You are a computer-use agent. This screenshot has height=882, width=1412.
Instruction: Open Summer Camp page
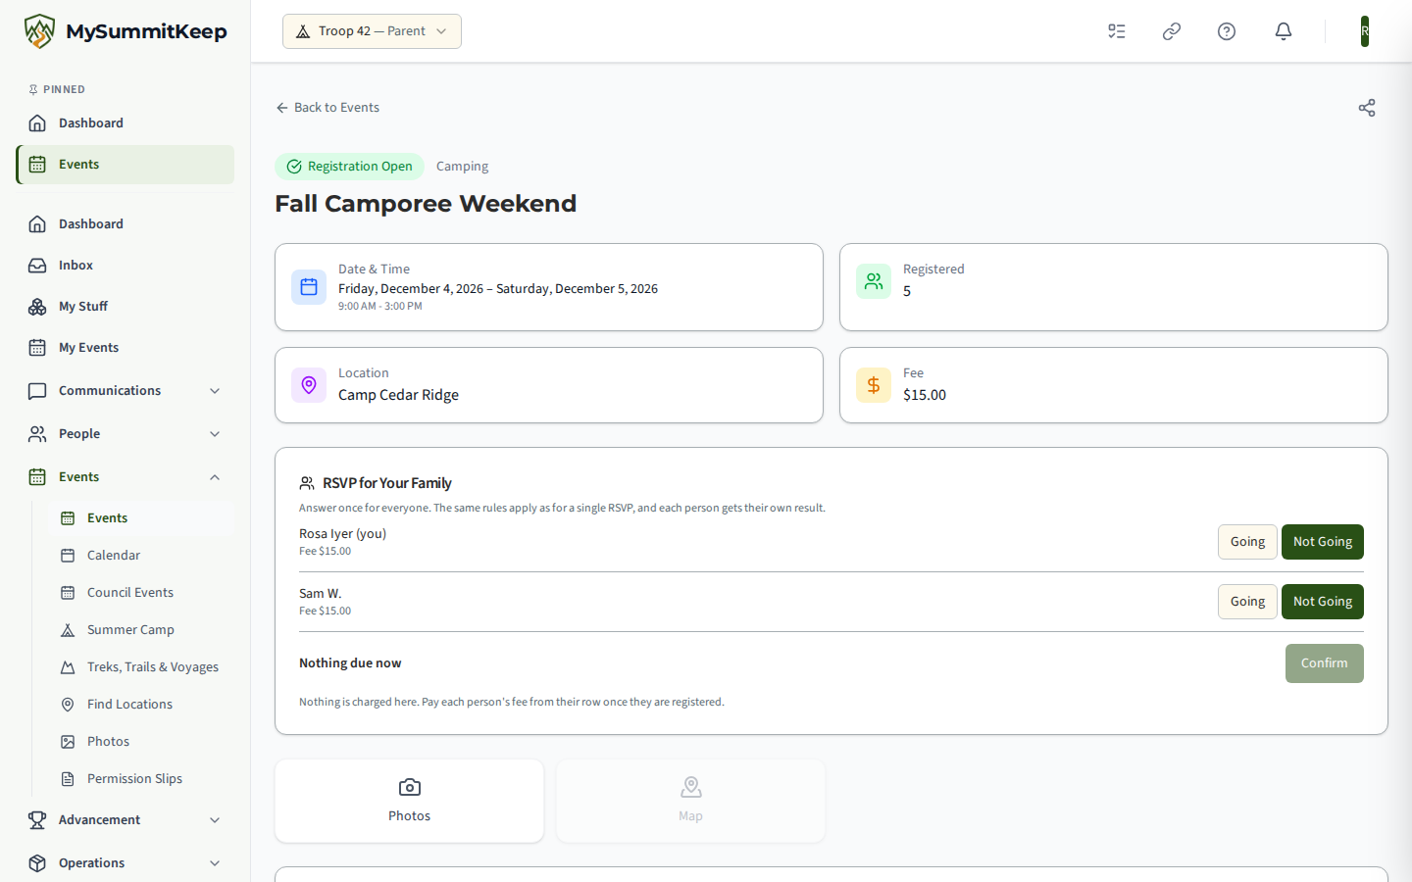click(x=141, y=630)
